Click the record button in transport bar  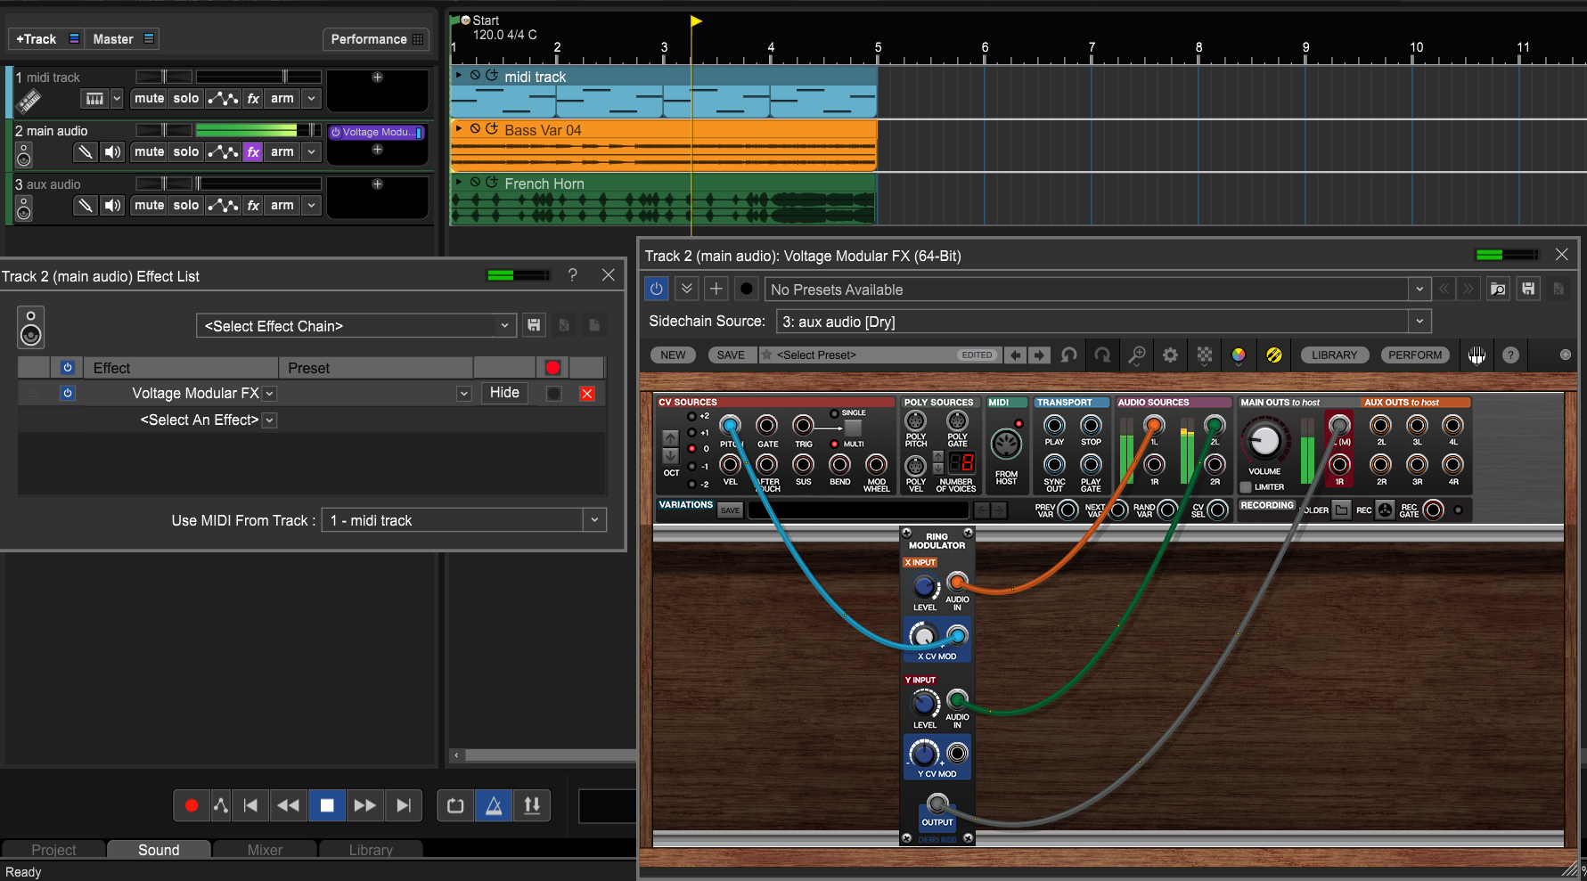tap(191, 805)
